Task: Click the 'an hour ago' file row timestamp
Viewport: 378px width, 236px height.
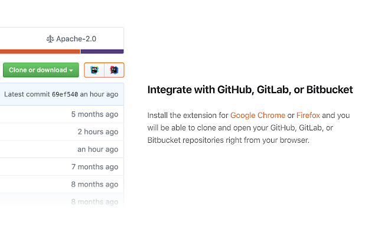Action: [98, 149]
